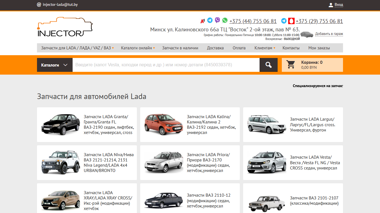Open the shopping cart icon
This screenshot has width=380, height=213.
291,65
